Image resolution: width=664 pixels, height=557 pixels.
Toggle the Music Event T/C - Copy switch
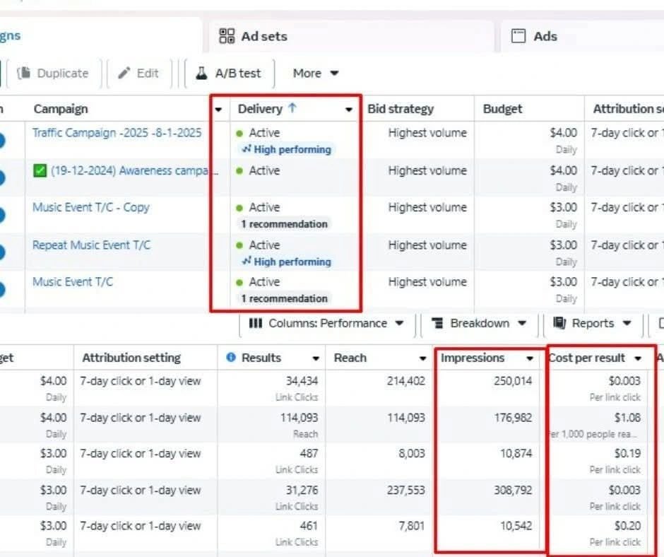[x=4, y=215]
